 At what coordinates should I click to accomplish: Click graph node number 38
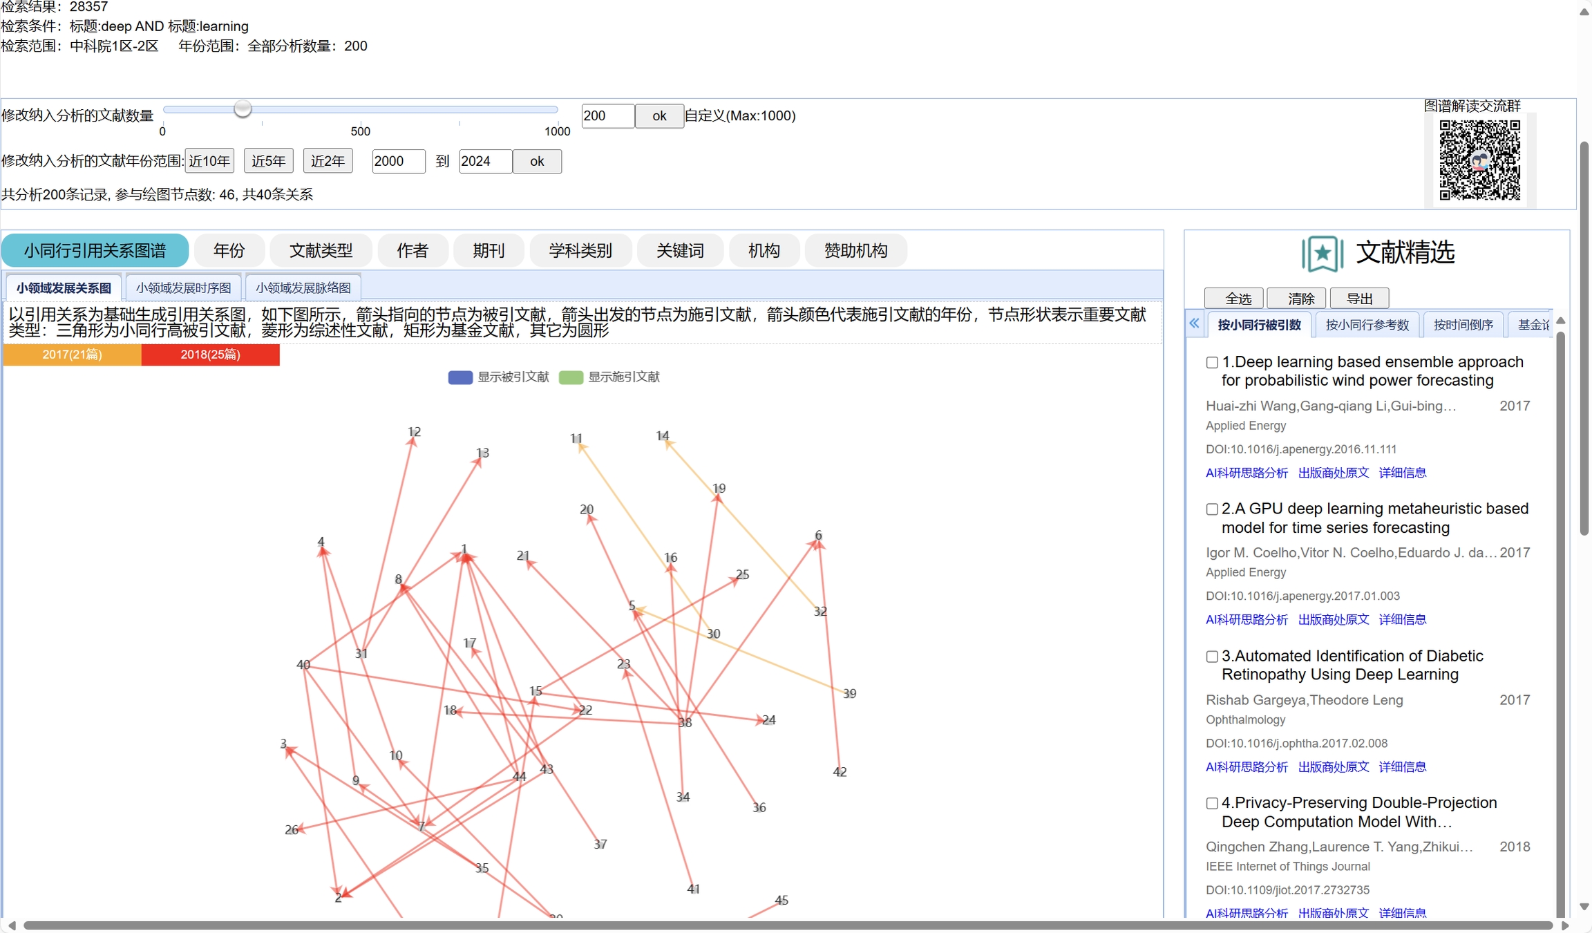tap(685, 722)
